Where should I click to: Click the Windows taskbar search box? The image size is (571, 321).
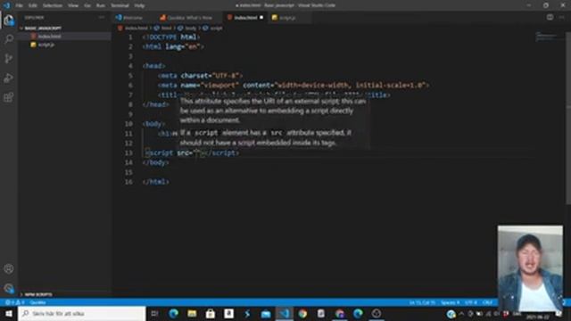[x=82, y=313]
